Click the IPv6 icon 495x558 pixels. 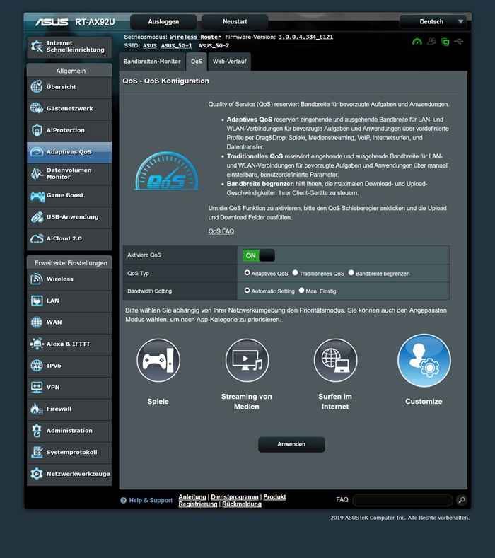pyautogui.click(x=37, y=366)
